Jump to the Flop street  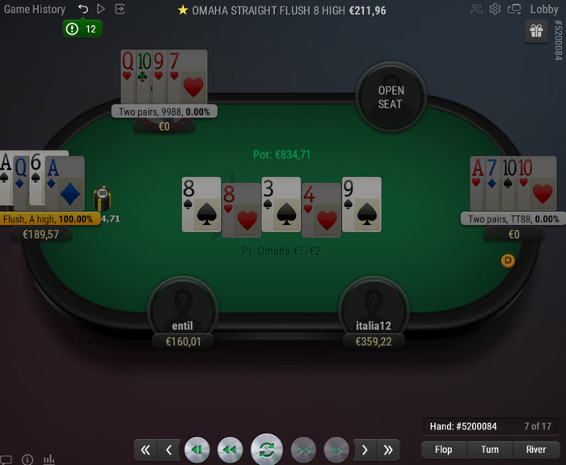444,450
